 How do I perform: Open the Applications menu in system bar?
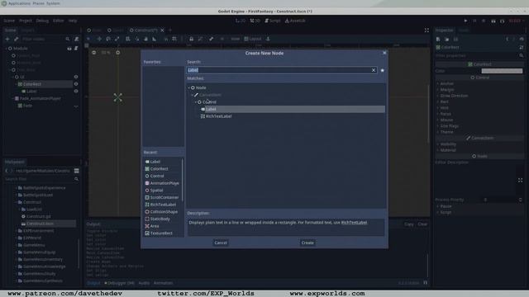(19, 3)
